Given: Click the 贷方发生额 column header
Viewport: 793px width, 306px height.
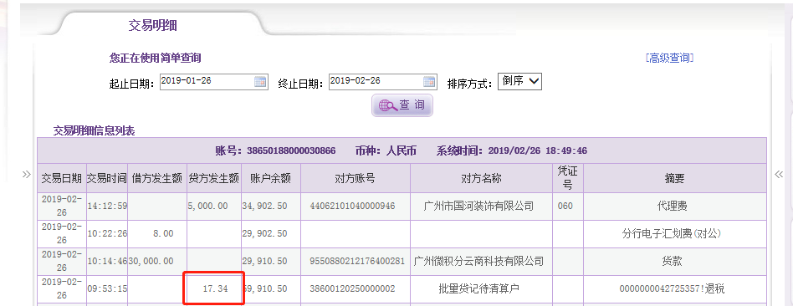Looking at the screenshot, I should (214, 178).
